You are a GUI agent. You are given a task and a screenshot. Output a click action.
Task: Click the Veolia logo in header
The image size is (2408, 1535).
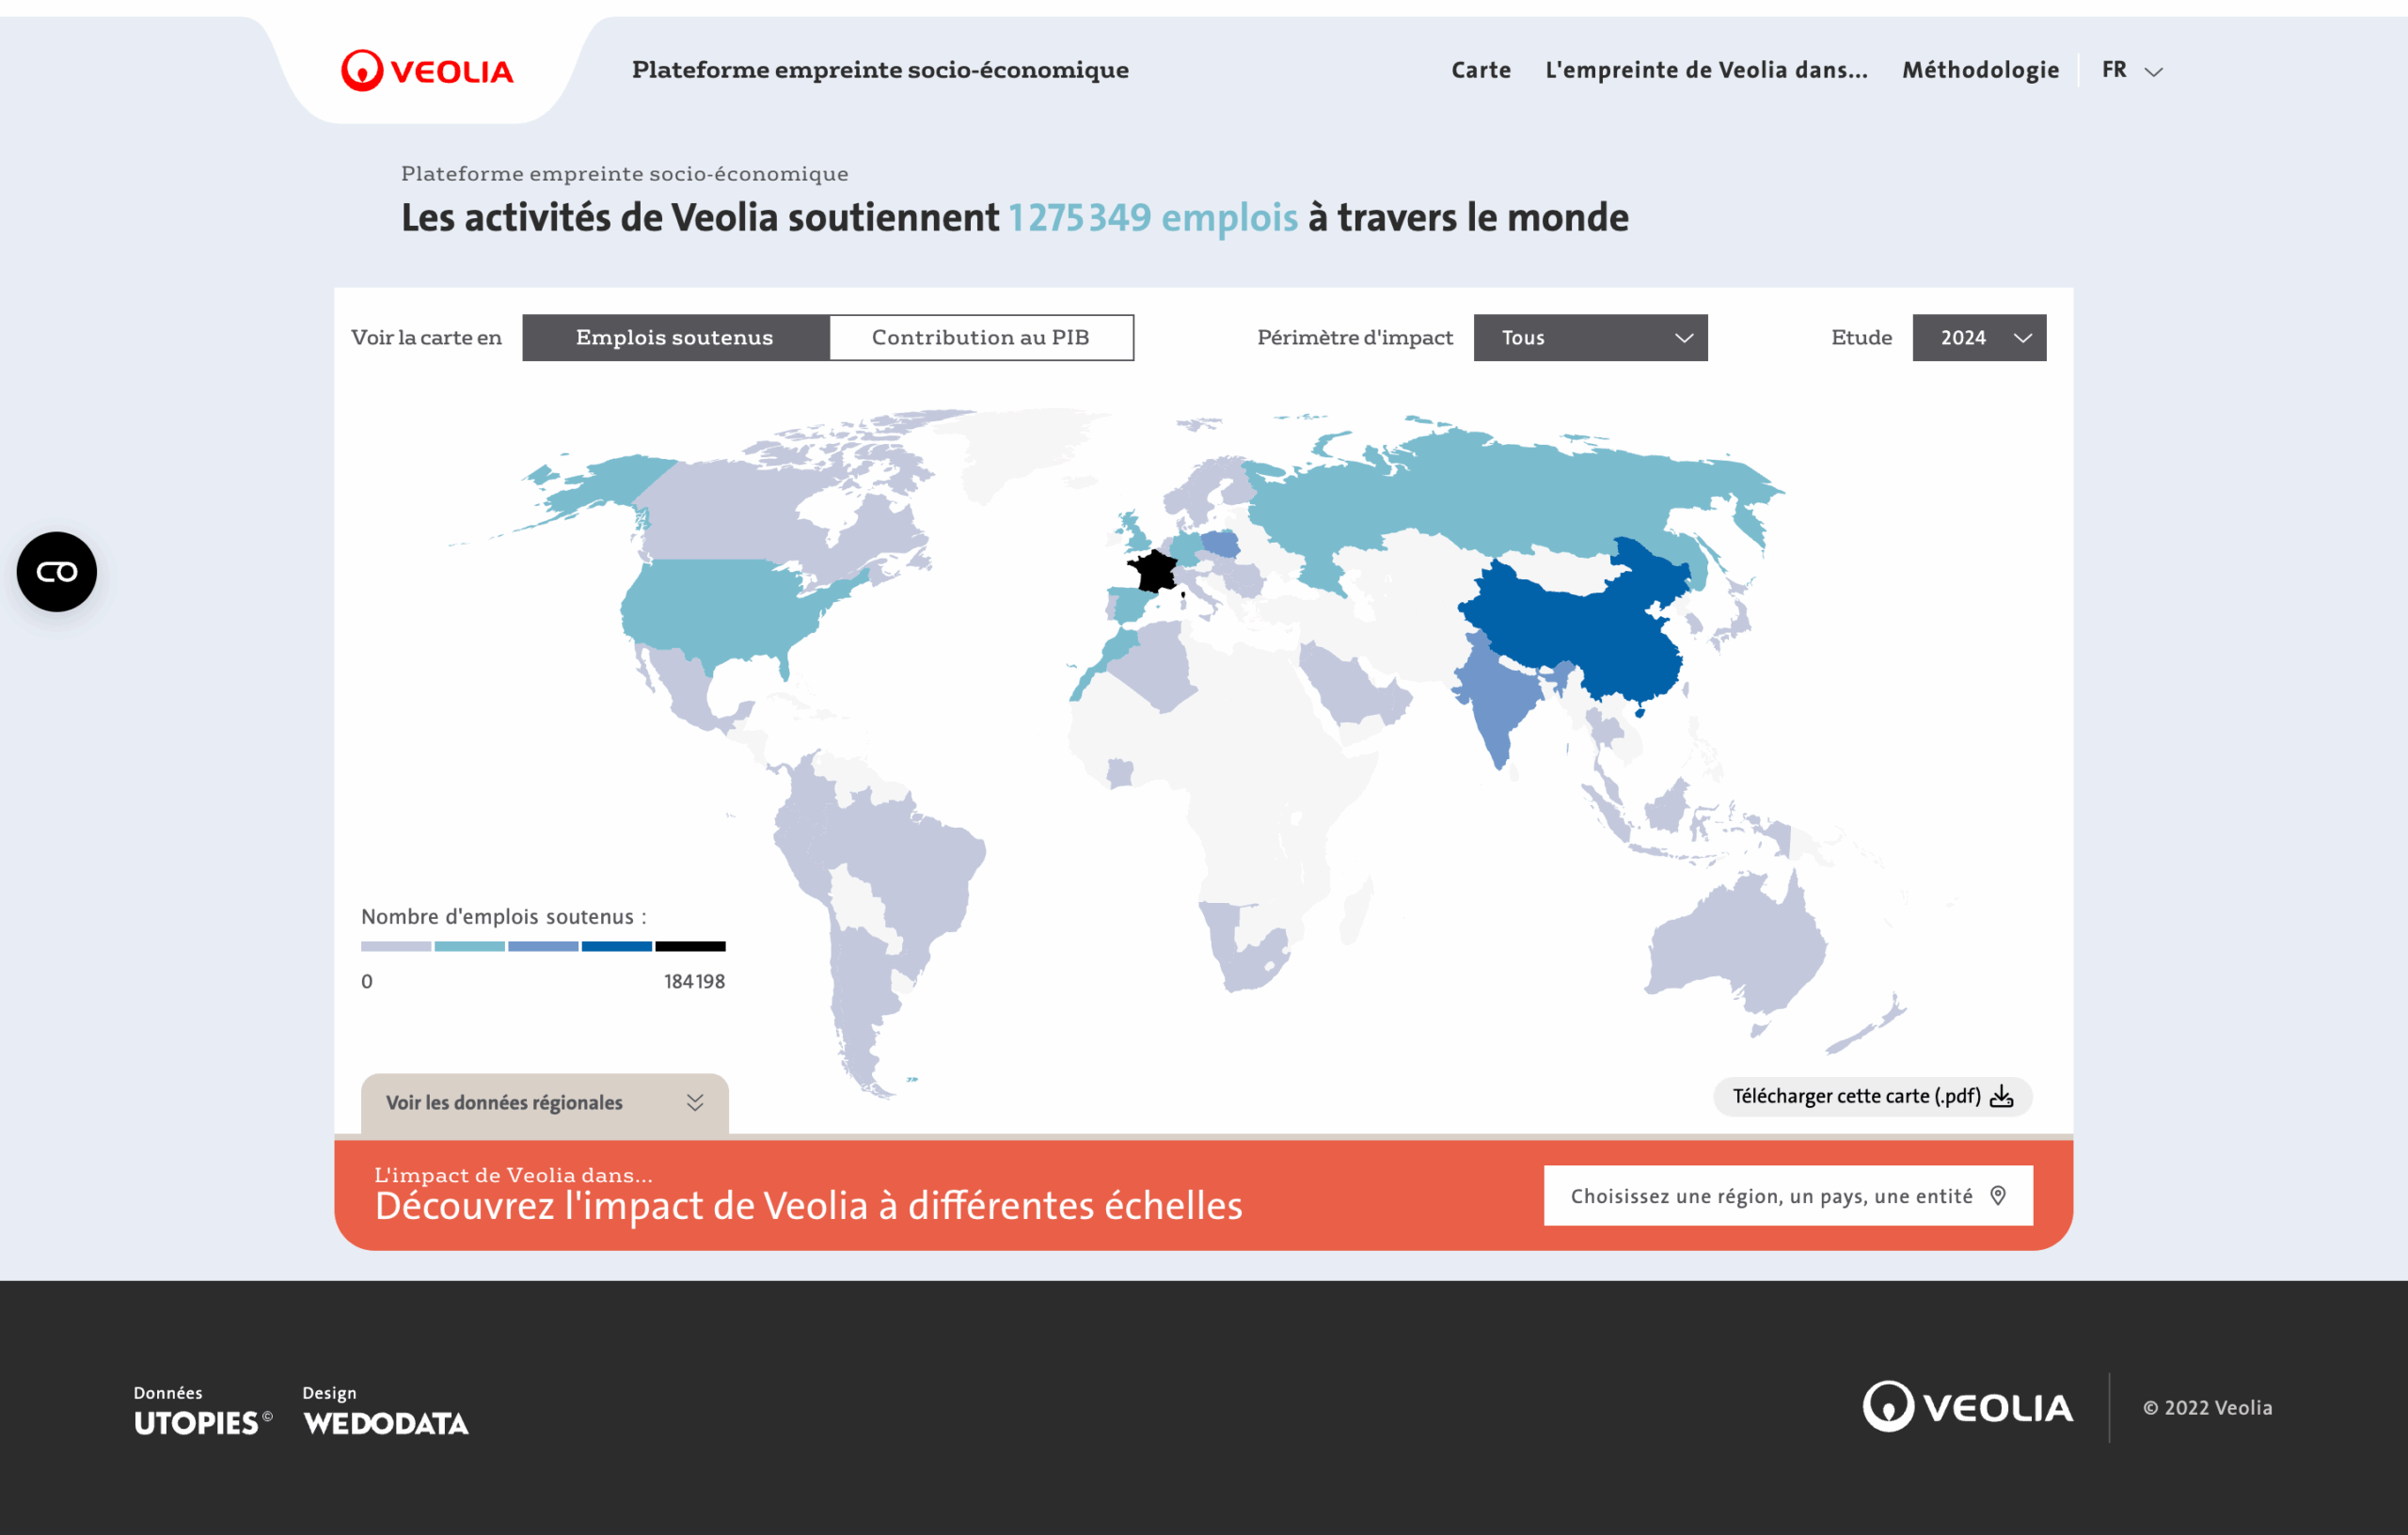tap(427, 70)
